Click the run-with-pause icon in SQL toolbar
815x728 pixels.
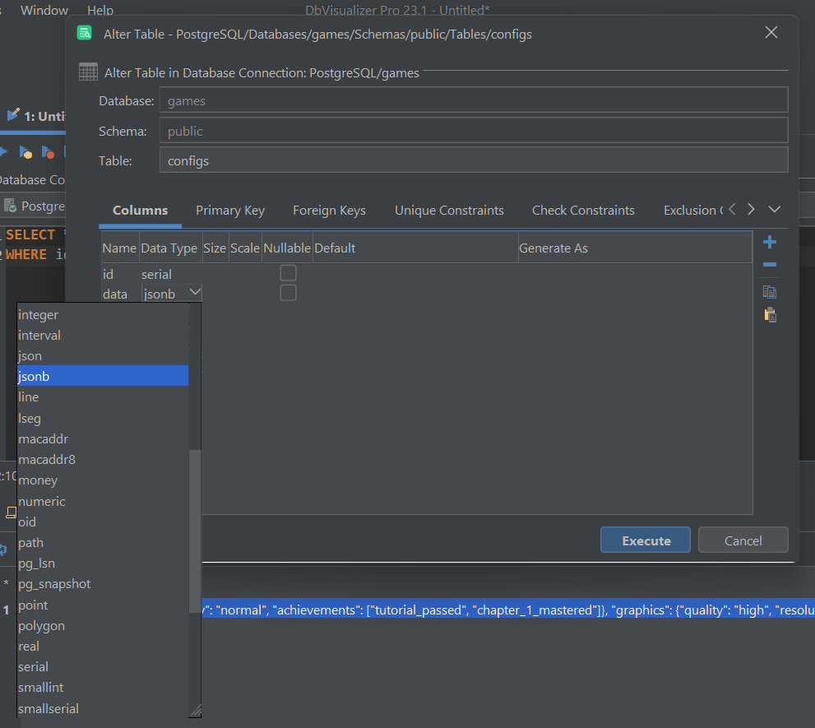tap(25, 152)
